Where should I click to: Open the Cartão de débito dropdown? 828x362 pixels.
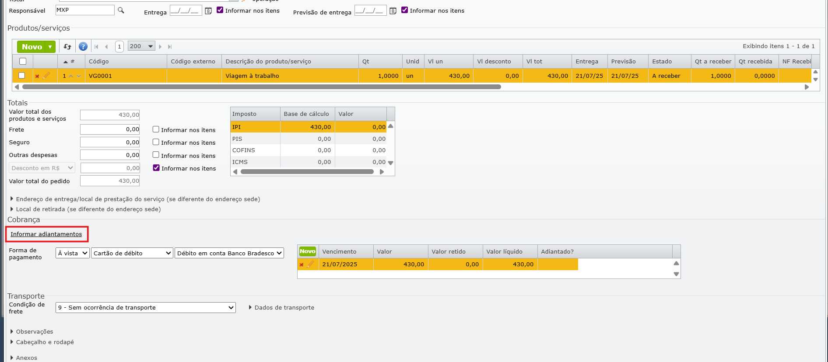(x=132, y=253)
